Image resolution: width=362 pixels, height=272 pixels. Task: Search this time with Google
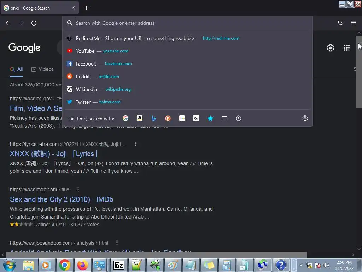coord(125,118)
